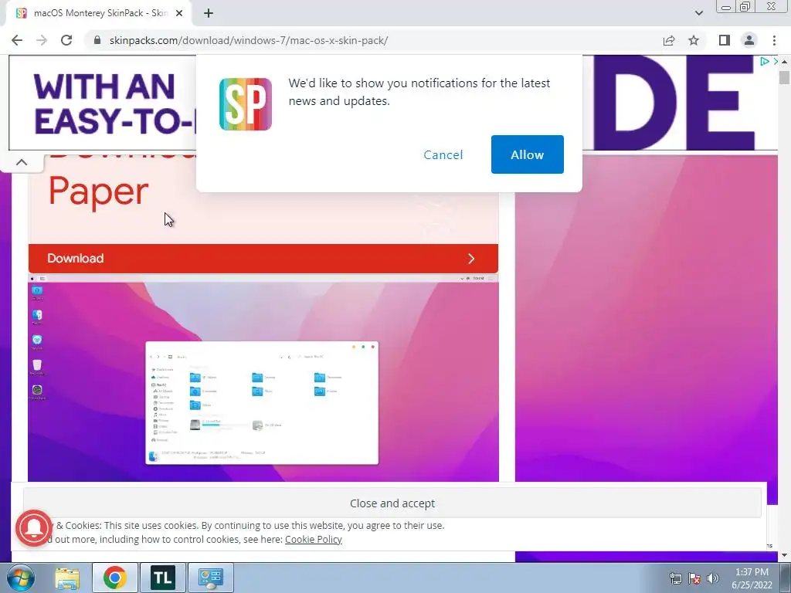The width and height of the screenshot is (791, 593).
Task: Click the browser forward arrow
Action: point(42,40)
